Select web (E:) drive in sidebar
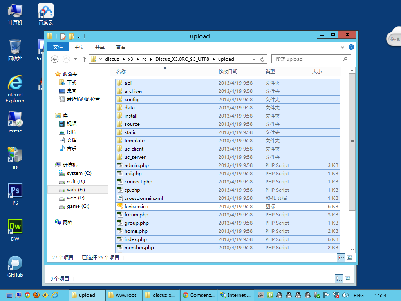Viewport: 401px width, 301px height. [78, 189]
